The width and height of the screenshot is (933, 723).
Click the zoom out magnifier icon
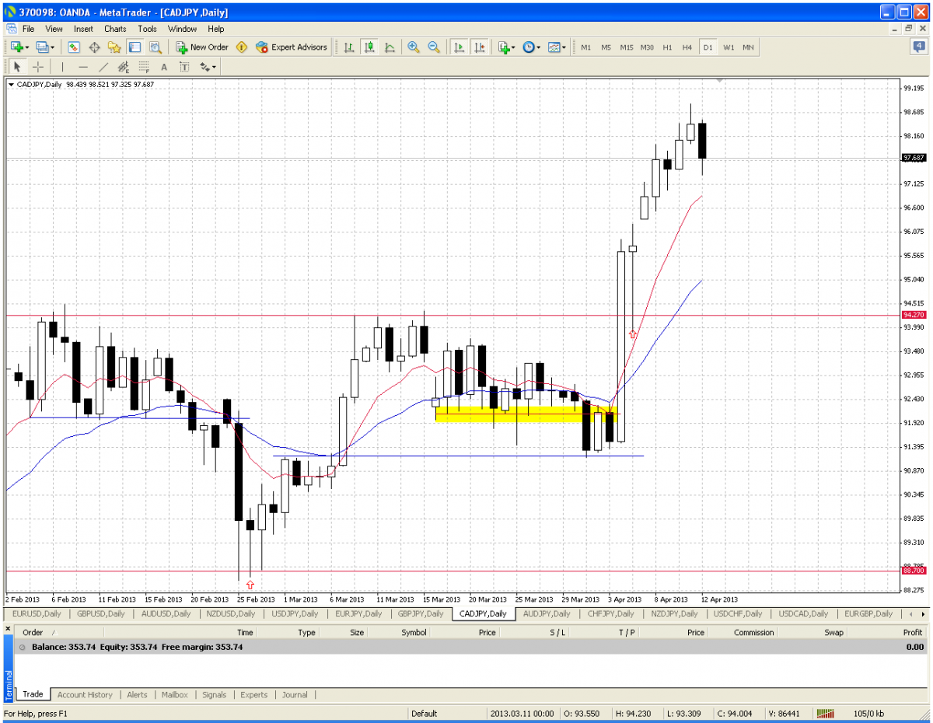[433, 47]
